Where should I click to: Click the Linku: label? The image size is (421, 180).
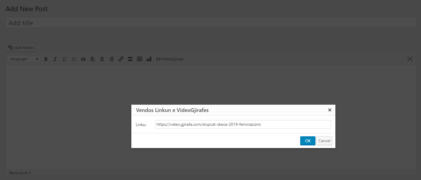tap(141, 125)
